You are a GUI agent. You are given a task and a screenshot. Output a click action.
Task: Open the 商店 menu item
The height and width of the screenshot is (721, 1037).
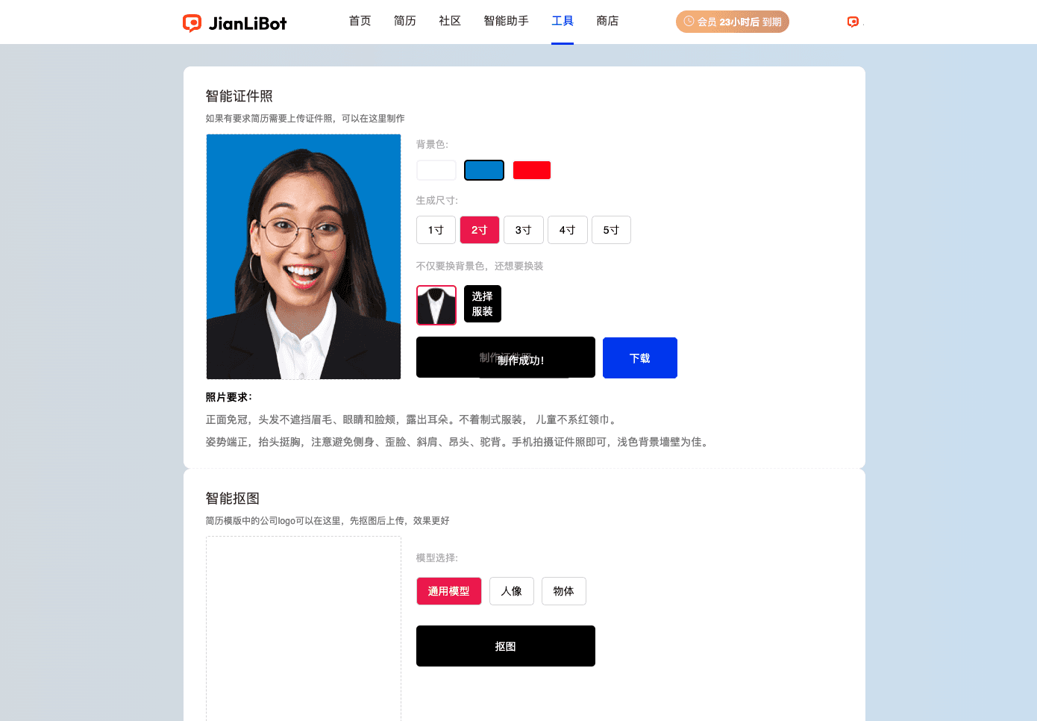(607, 21)
